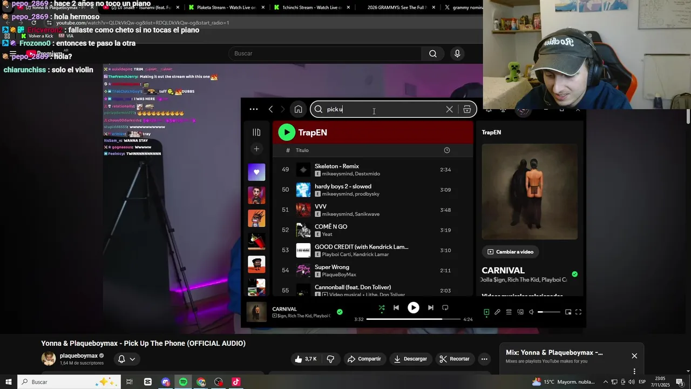This screenshot has width=691, height=389.
Task: Adjust Spotify volume slider
Action: point(549,312)
